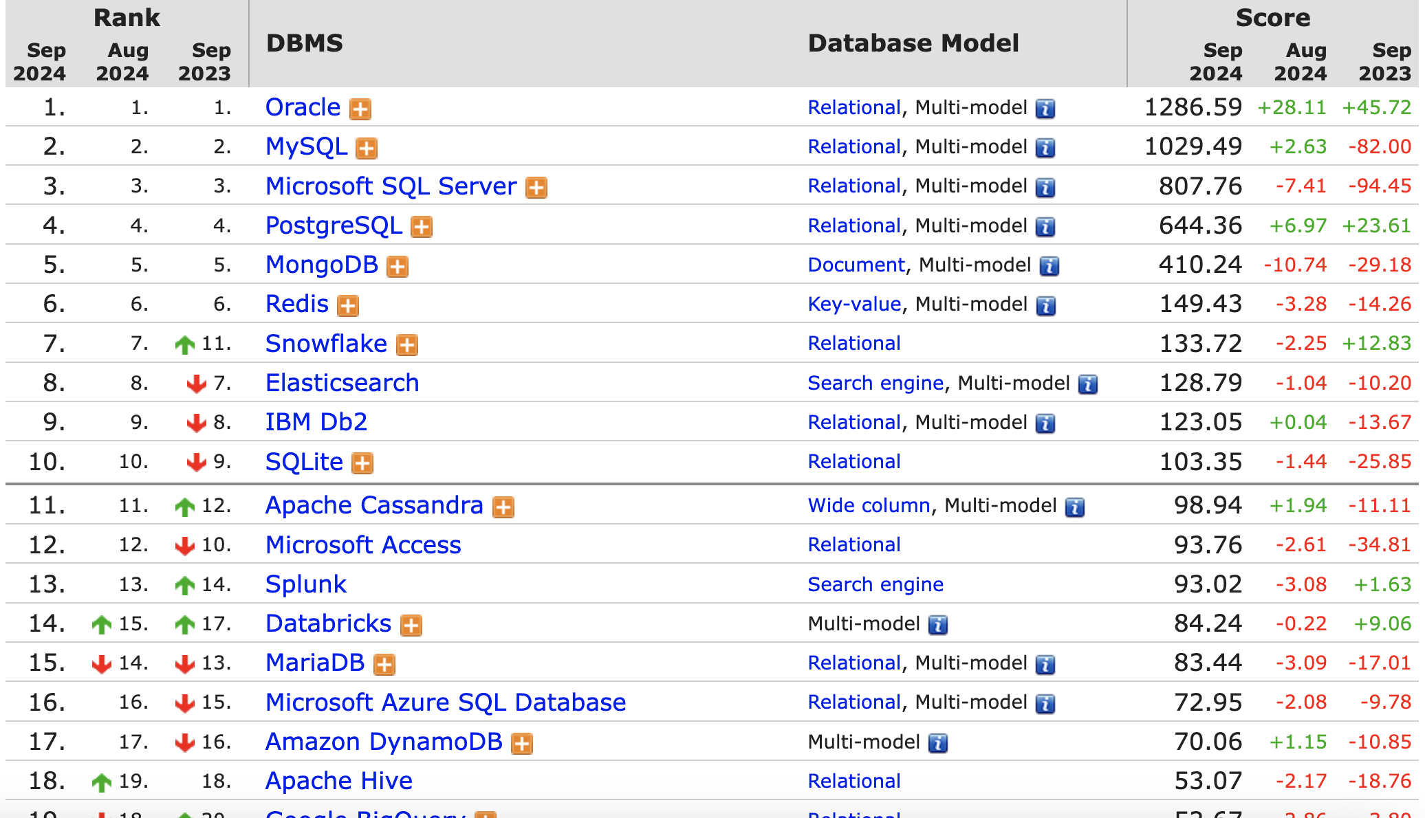Screen dimensions: 1425x818
Task: Click the info icon in the Elasticsearch row
Action: tap(1088, 384)
